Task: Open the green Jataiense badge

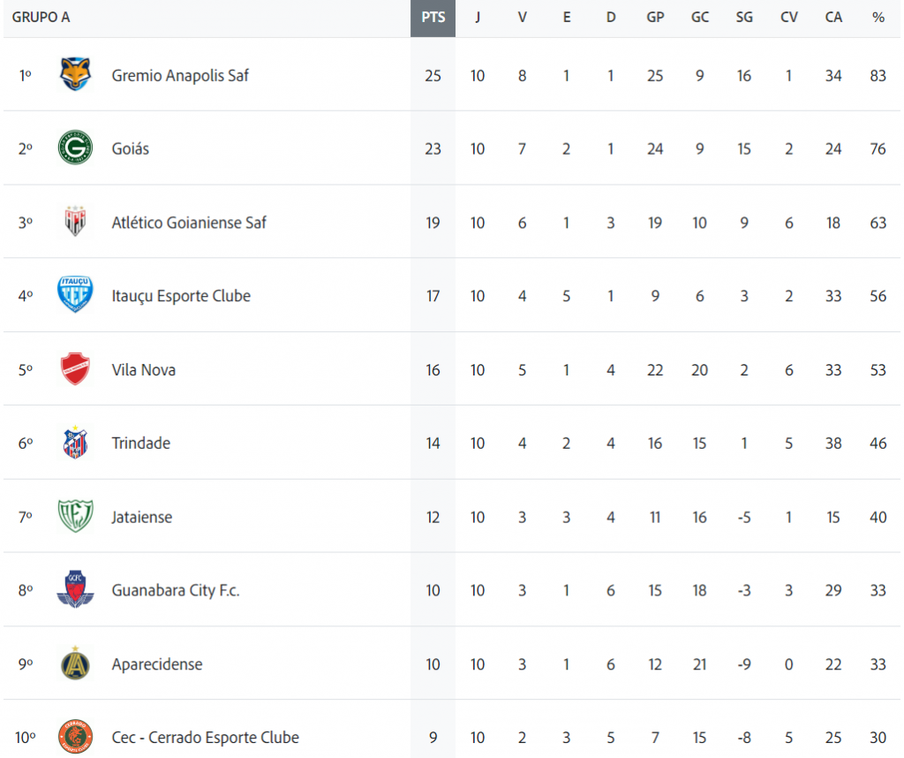Action: click(x=75, y=516)
